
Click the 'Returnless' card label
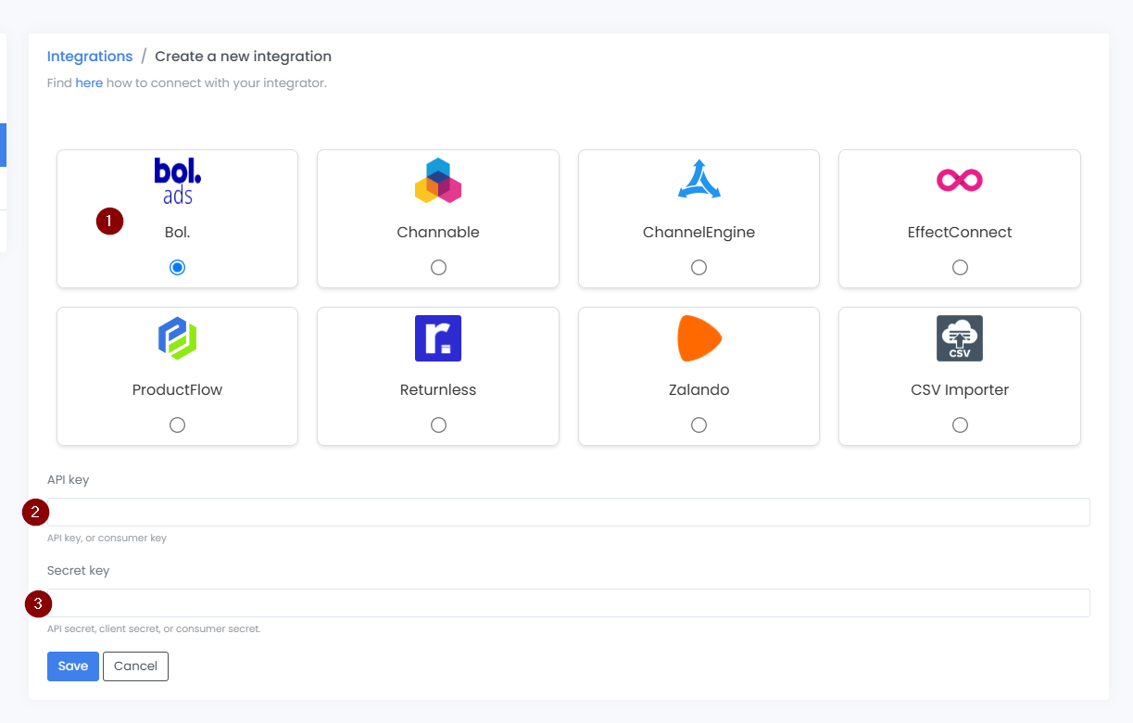(438, 389)
